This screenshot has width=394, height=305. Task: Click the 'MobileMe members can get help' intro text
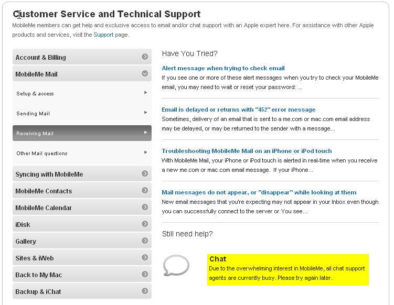pyautogui.click(x=193, y=30)
